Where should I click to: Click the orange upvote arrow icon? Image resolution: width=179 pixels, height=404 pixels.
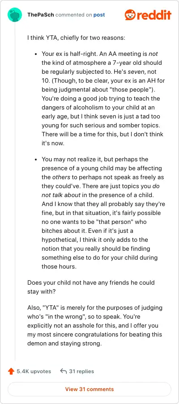[x=11, y=371]
